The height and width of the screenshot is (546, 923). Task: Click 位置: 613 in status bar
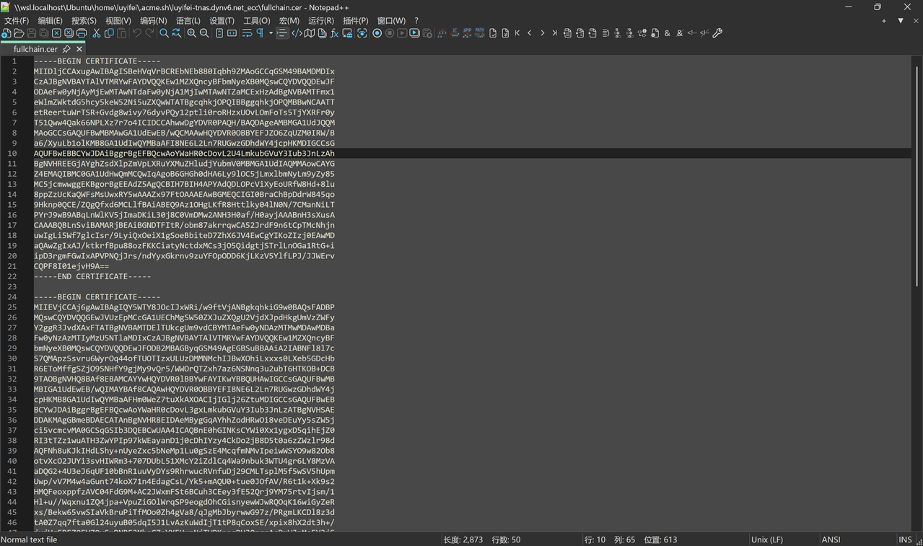pos(660,540)
